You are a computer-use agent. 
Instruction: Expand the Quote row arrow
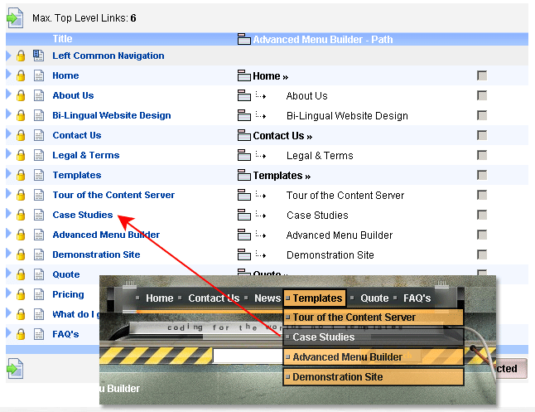[8, 274]
